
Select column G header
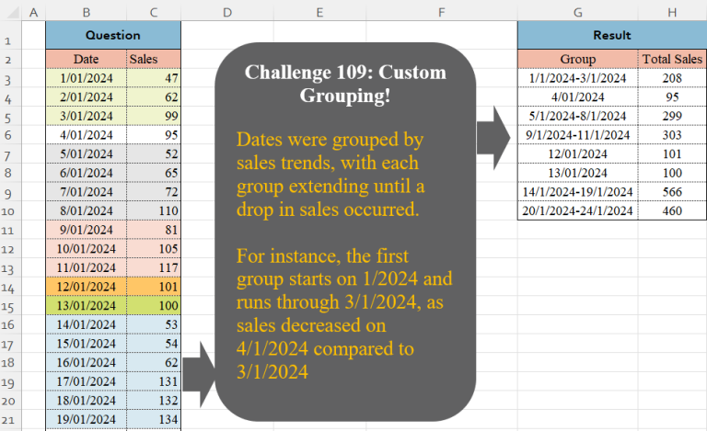pyautogui.click(x=577, y=12)
